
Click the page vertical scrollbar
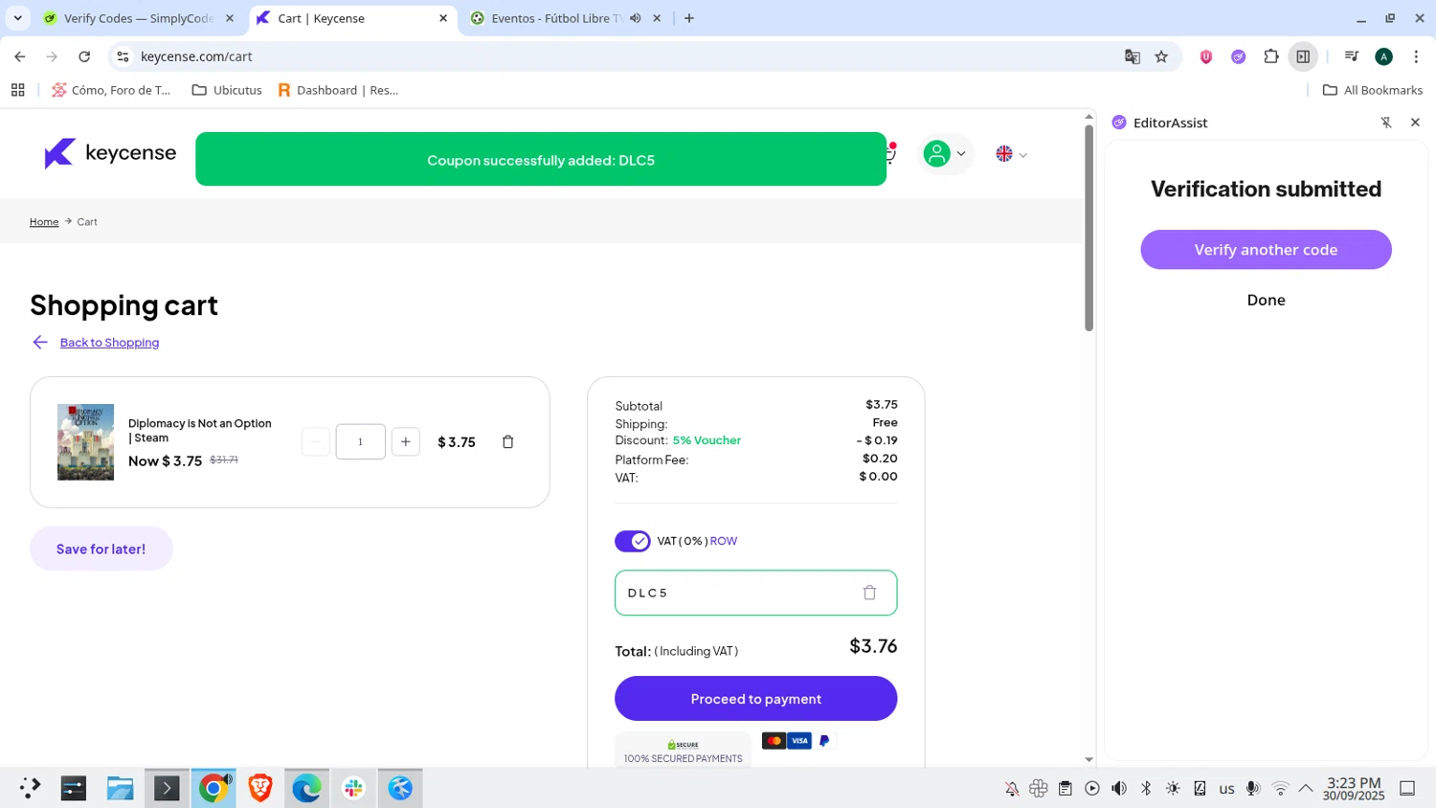tap(1088, 228)
